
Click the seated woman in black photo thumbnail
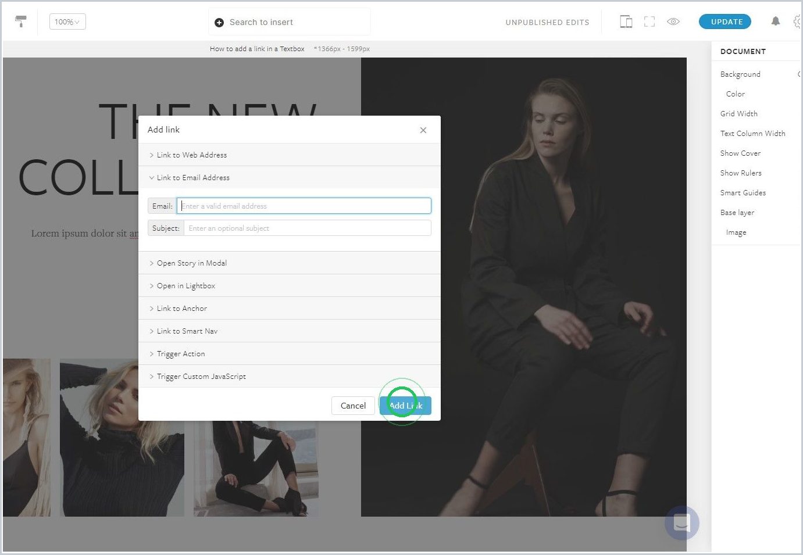tap(256, 468)
